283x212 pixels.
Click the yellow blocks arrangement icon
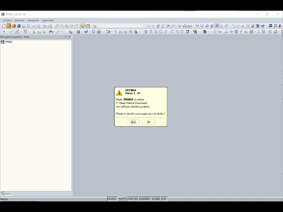tap(251, 32)
